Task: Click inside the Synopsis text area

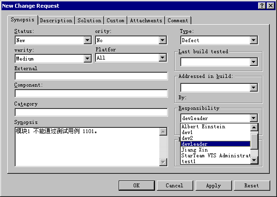Action: (x=87, y=147)
